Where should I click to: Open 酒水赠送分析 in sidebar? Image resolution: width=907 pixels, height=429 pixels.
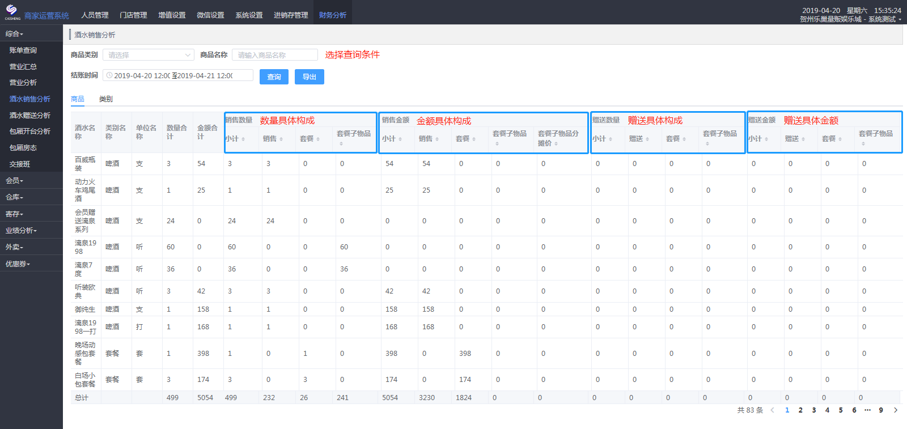tap(31, 116)
